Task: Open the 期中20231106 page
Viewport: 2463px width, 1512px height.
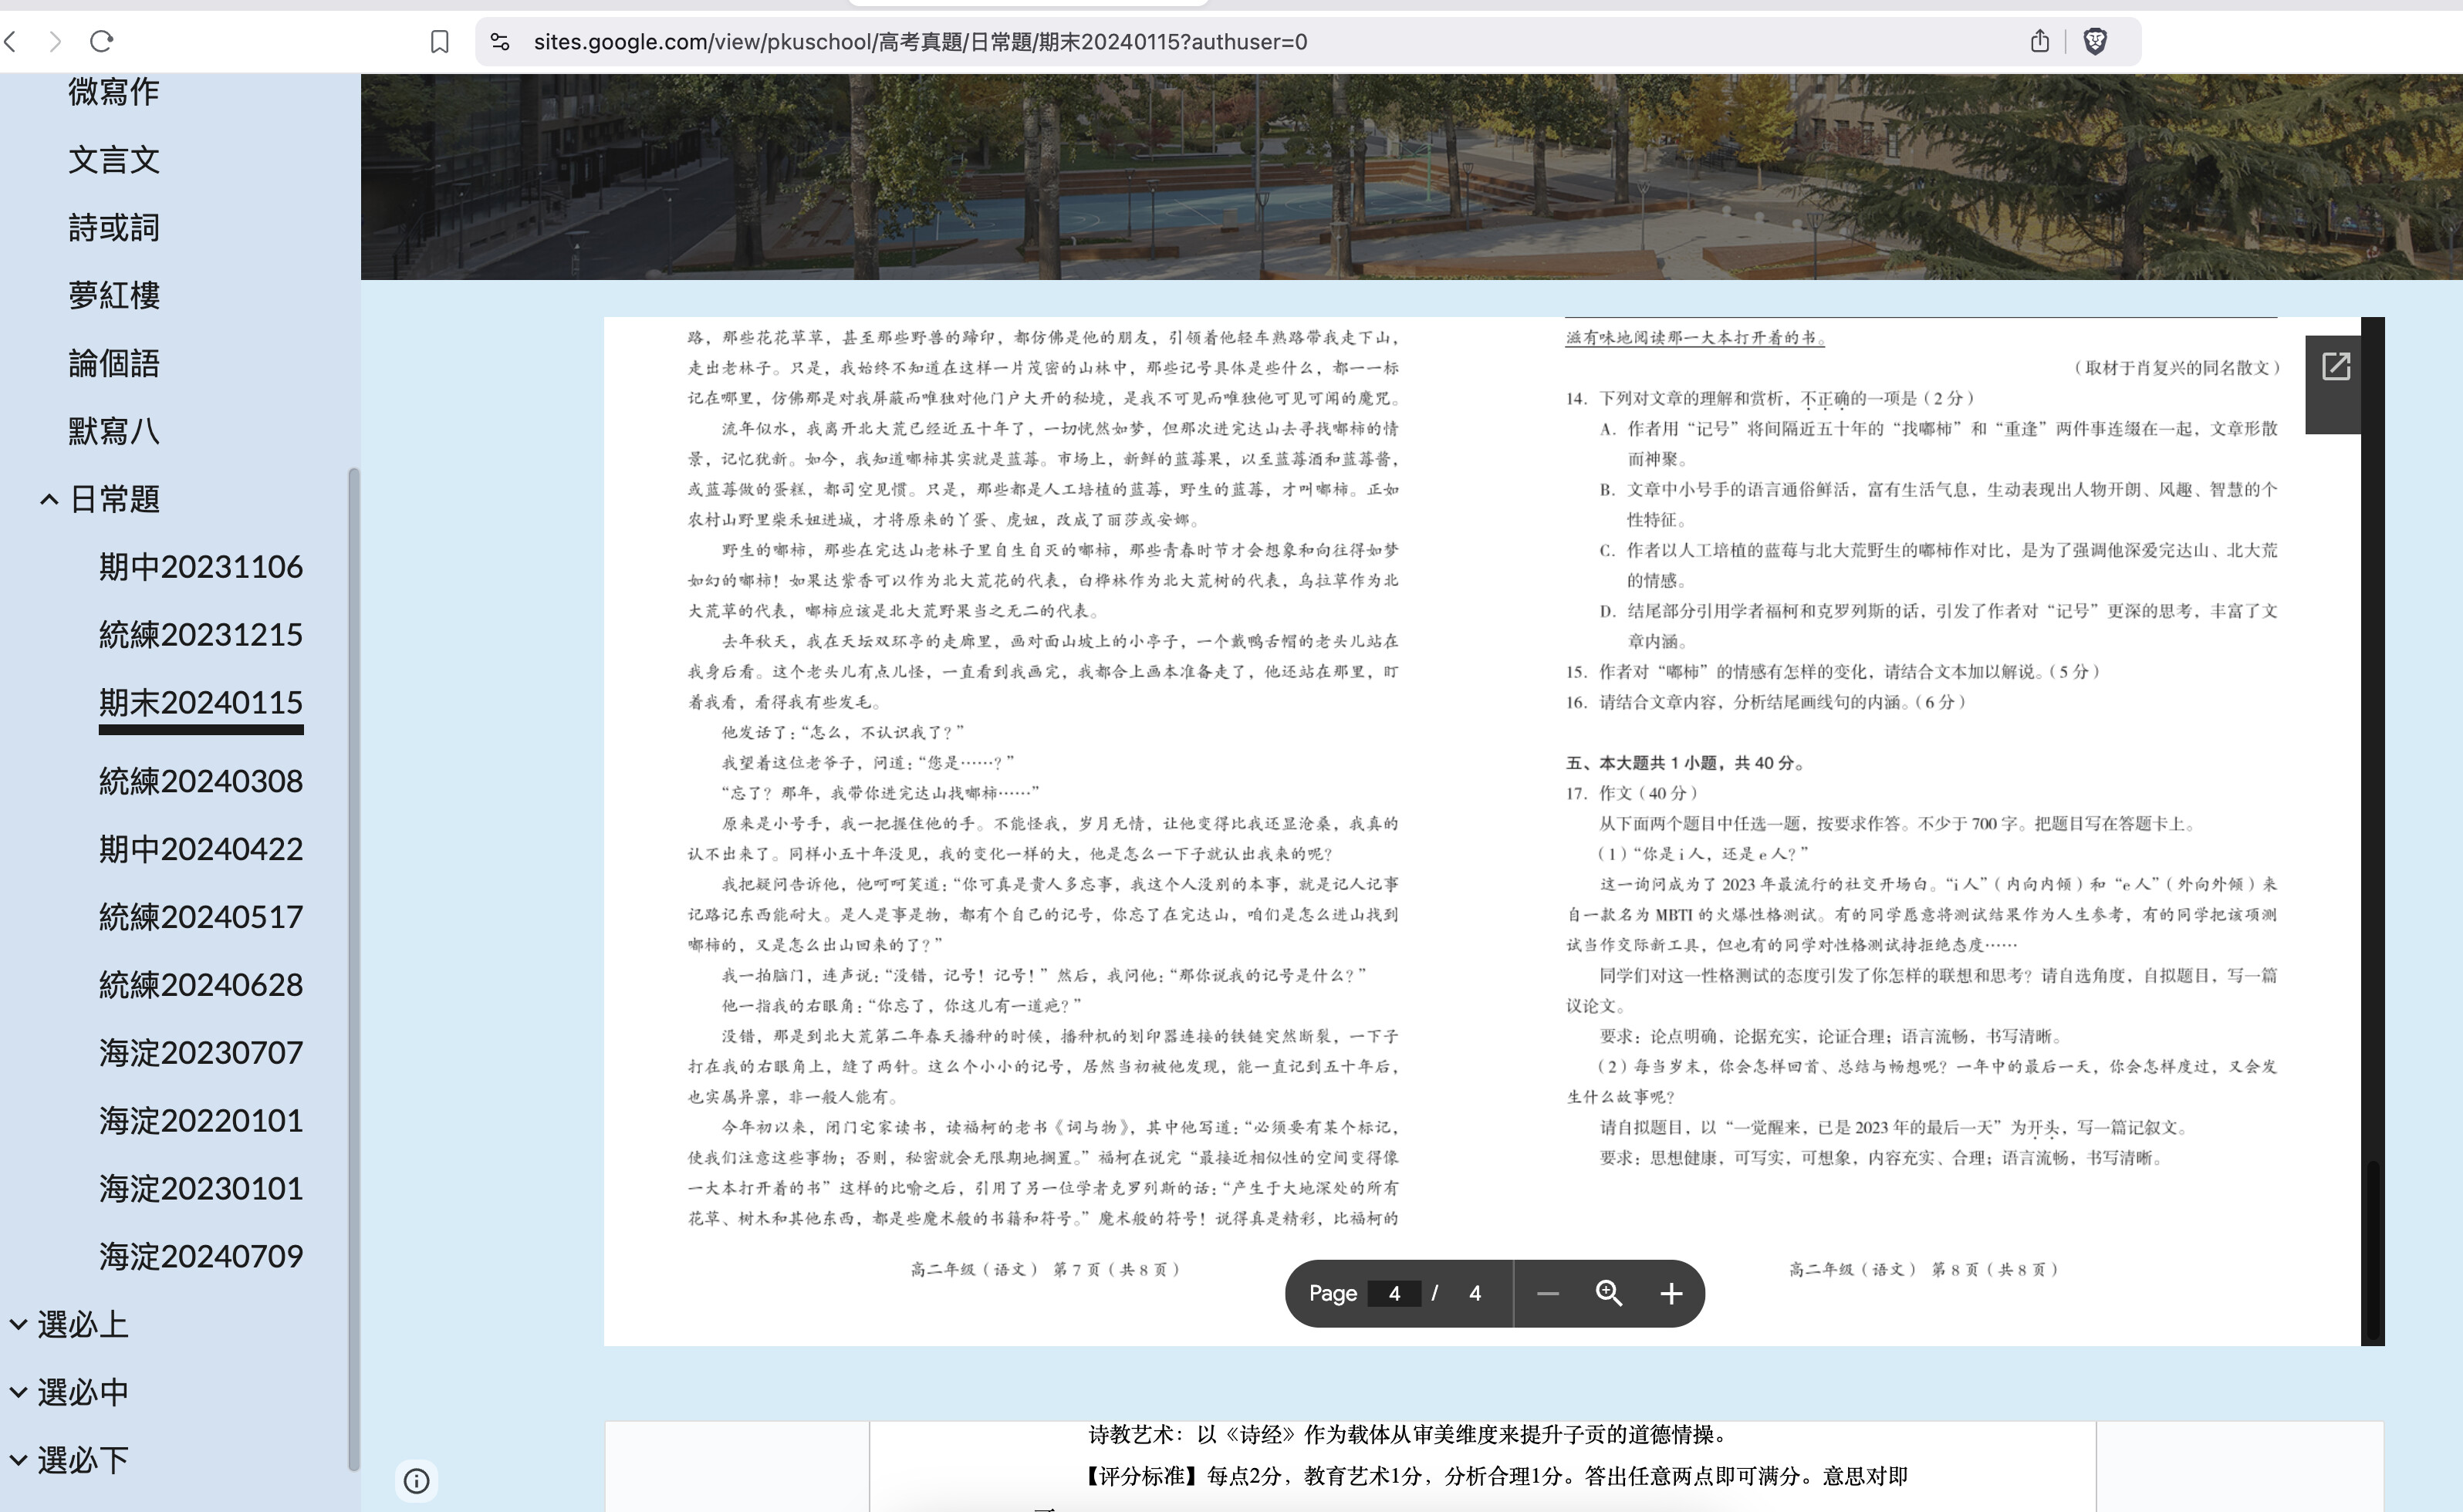Action: click(200, 567)
